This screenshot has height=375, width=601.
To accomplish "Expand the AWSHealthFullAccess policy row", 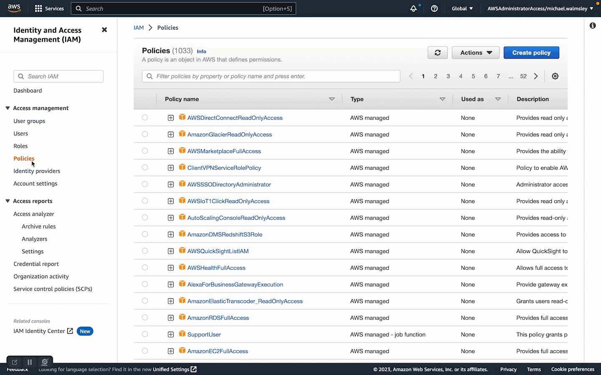I will [171, 268].
